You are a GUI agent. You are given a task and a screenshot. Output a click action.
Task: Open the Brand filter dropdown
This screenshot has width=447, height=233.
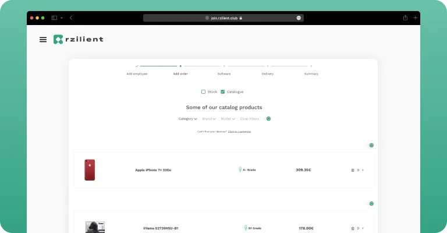tap(209, 119)
